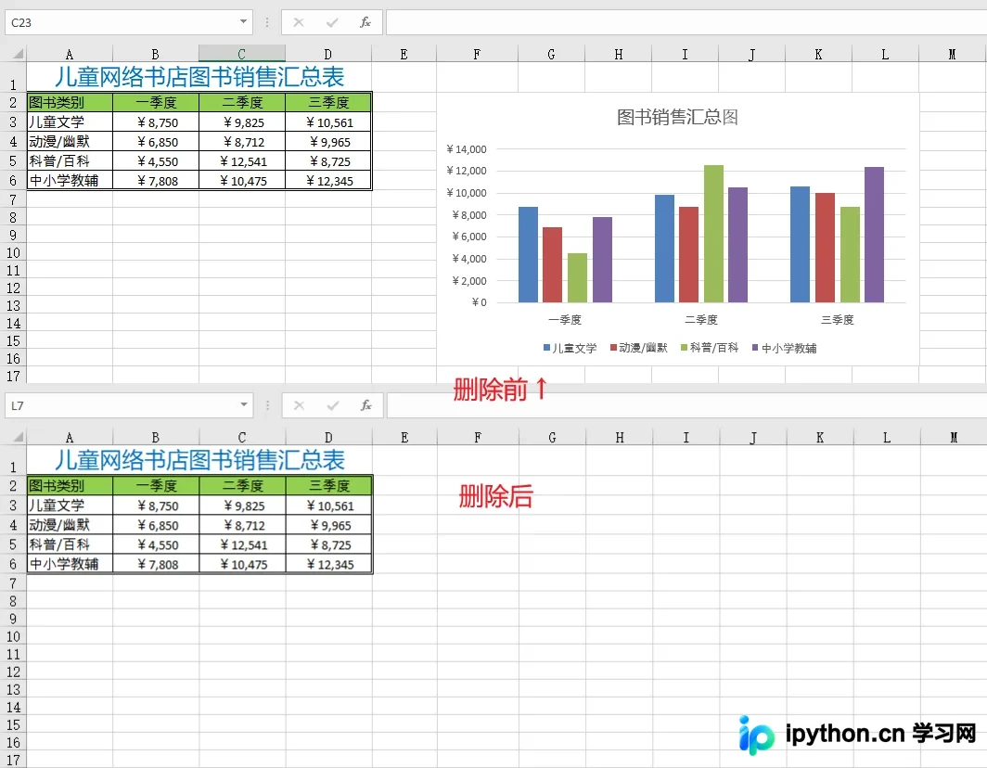Open the Name Box dropdown showing L7
Screen dimensions: 987x768
tap(244, 404)
